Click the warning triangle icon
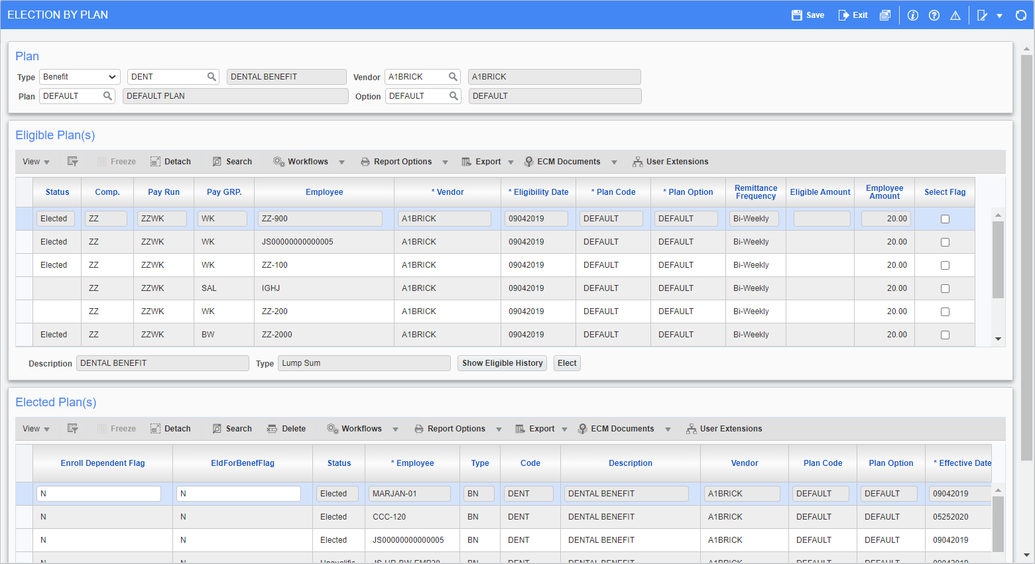This screenshot has height=564, width=1035. (x=955, y=15)
